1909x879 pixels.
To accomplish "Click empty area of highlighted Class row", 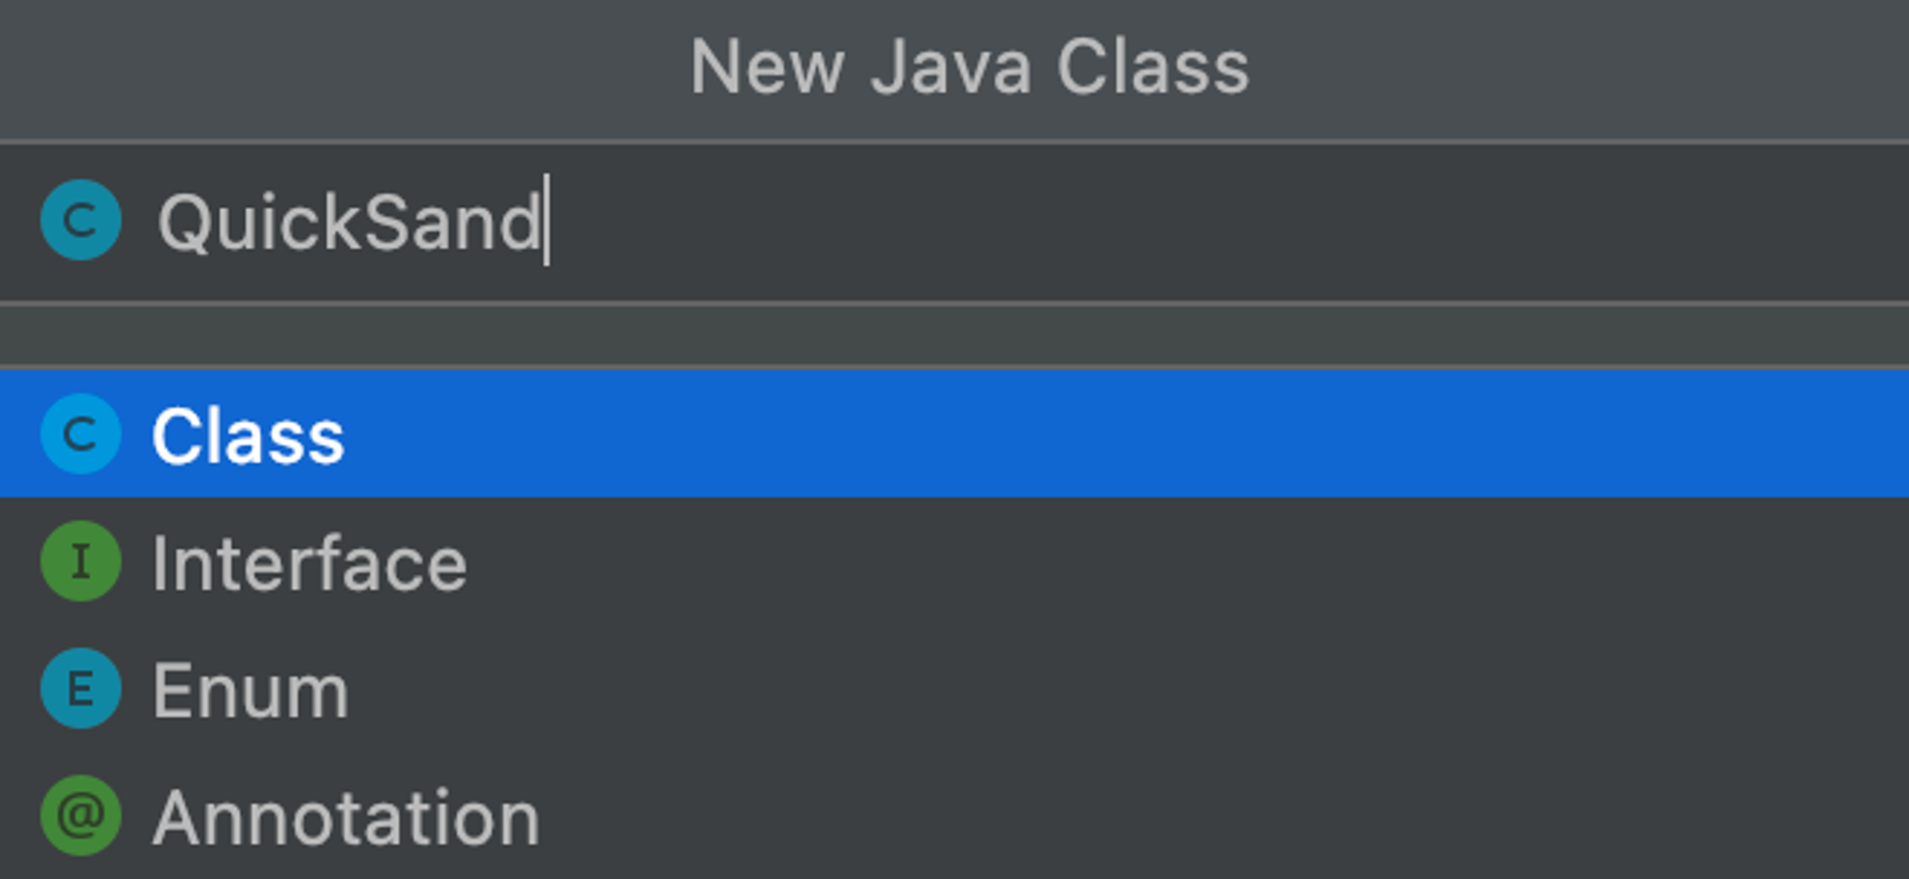I will (x=1126, y=434).
